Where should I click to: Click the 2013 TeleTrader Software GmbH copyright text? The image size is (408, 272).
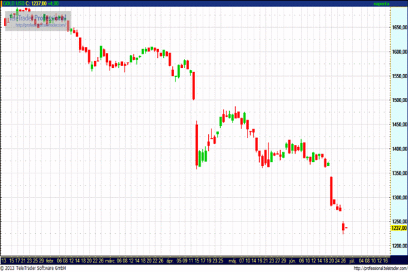click(37, 268)
